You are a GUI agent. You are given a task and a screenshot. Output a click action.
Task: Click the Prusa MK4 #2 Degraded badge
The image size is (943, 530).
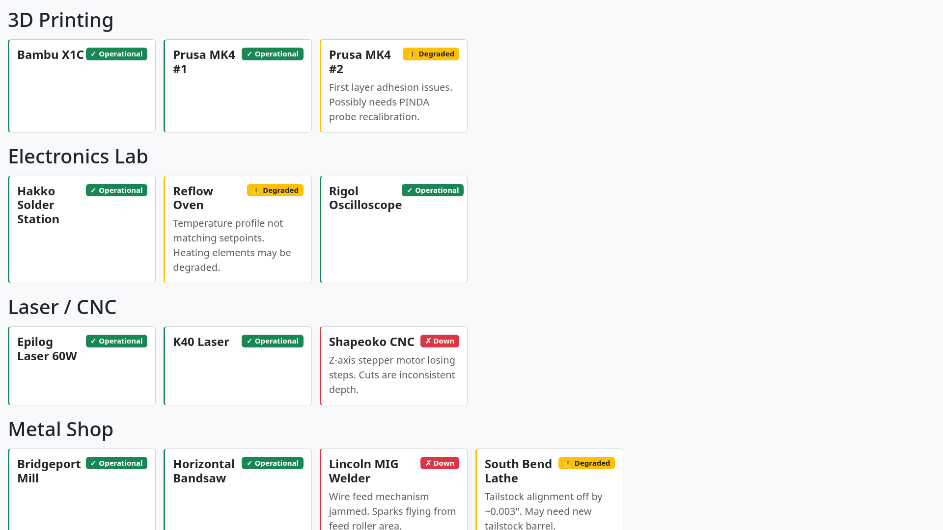[431, 54]
